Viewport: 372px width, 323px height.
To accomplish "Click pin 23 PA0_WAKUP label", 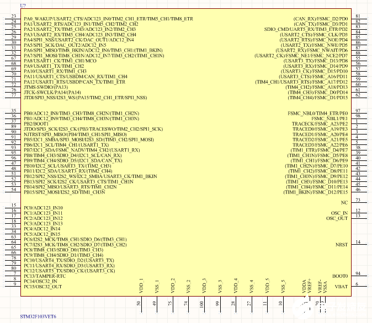I will 108,19.
